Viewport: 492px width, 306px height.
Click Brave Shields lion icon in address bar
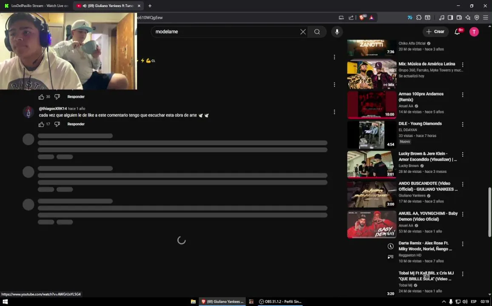[362, 17]
